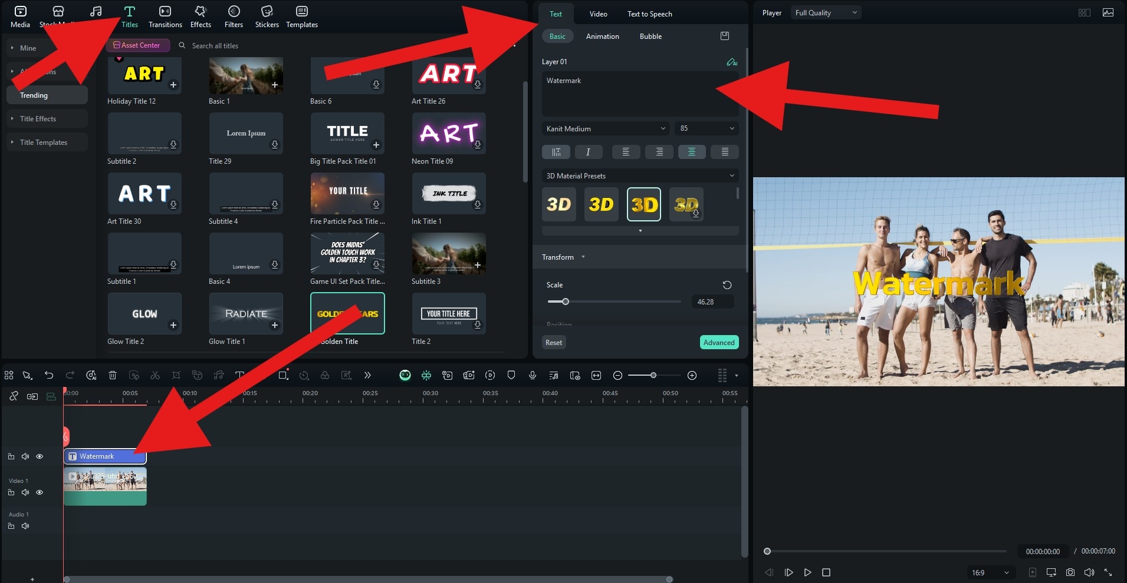This screenshot has height=583, width=1127.
Task: Open the font size 85 dropdown
Action: click(x=707, y=128)
